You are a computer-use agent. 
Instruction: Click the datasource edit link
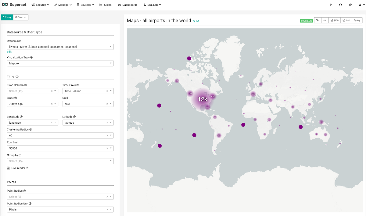point(9,52)
